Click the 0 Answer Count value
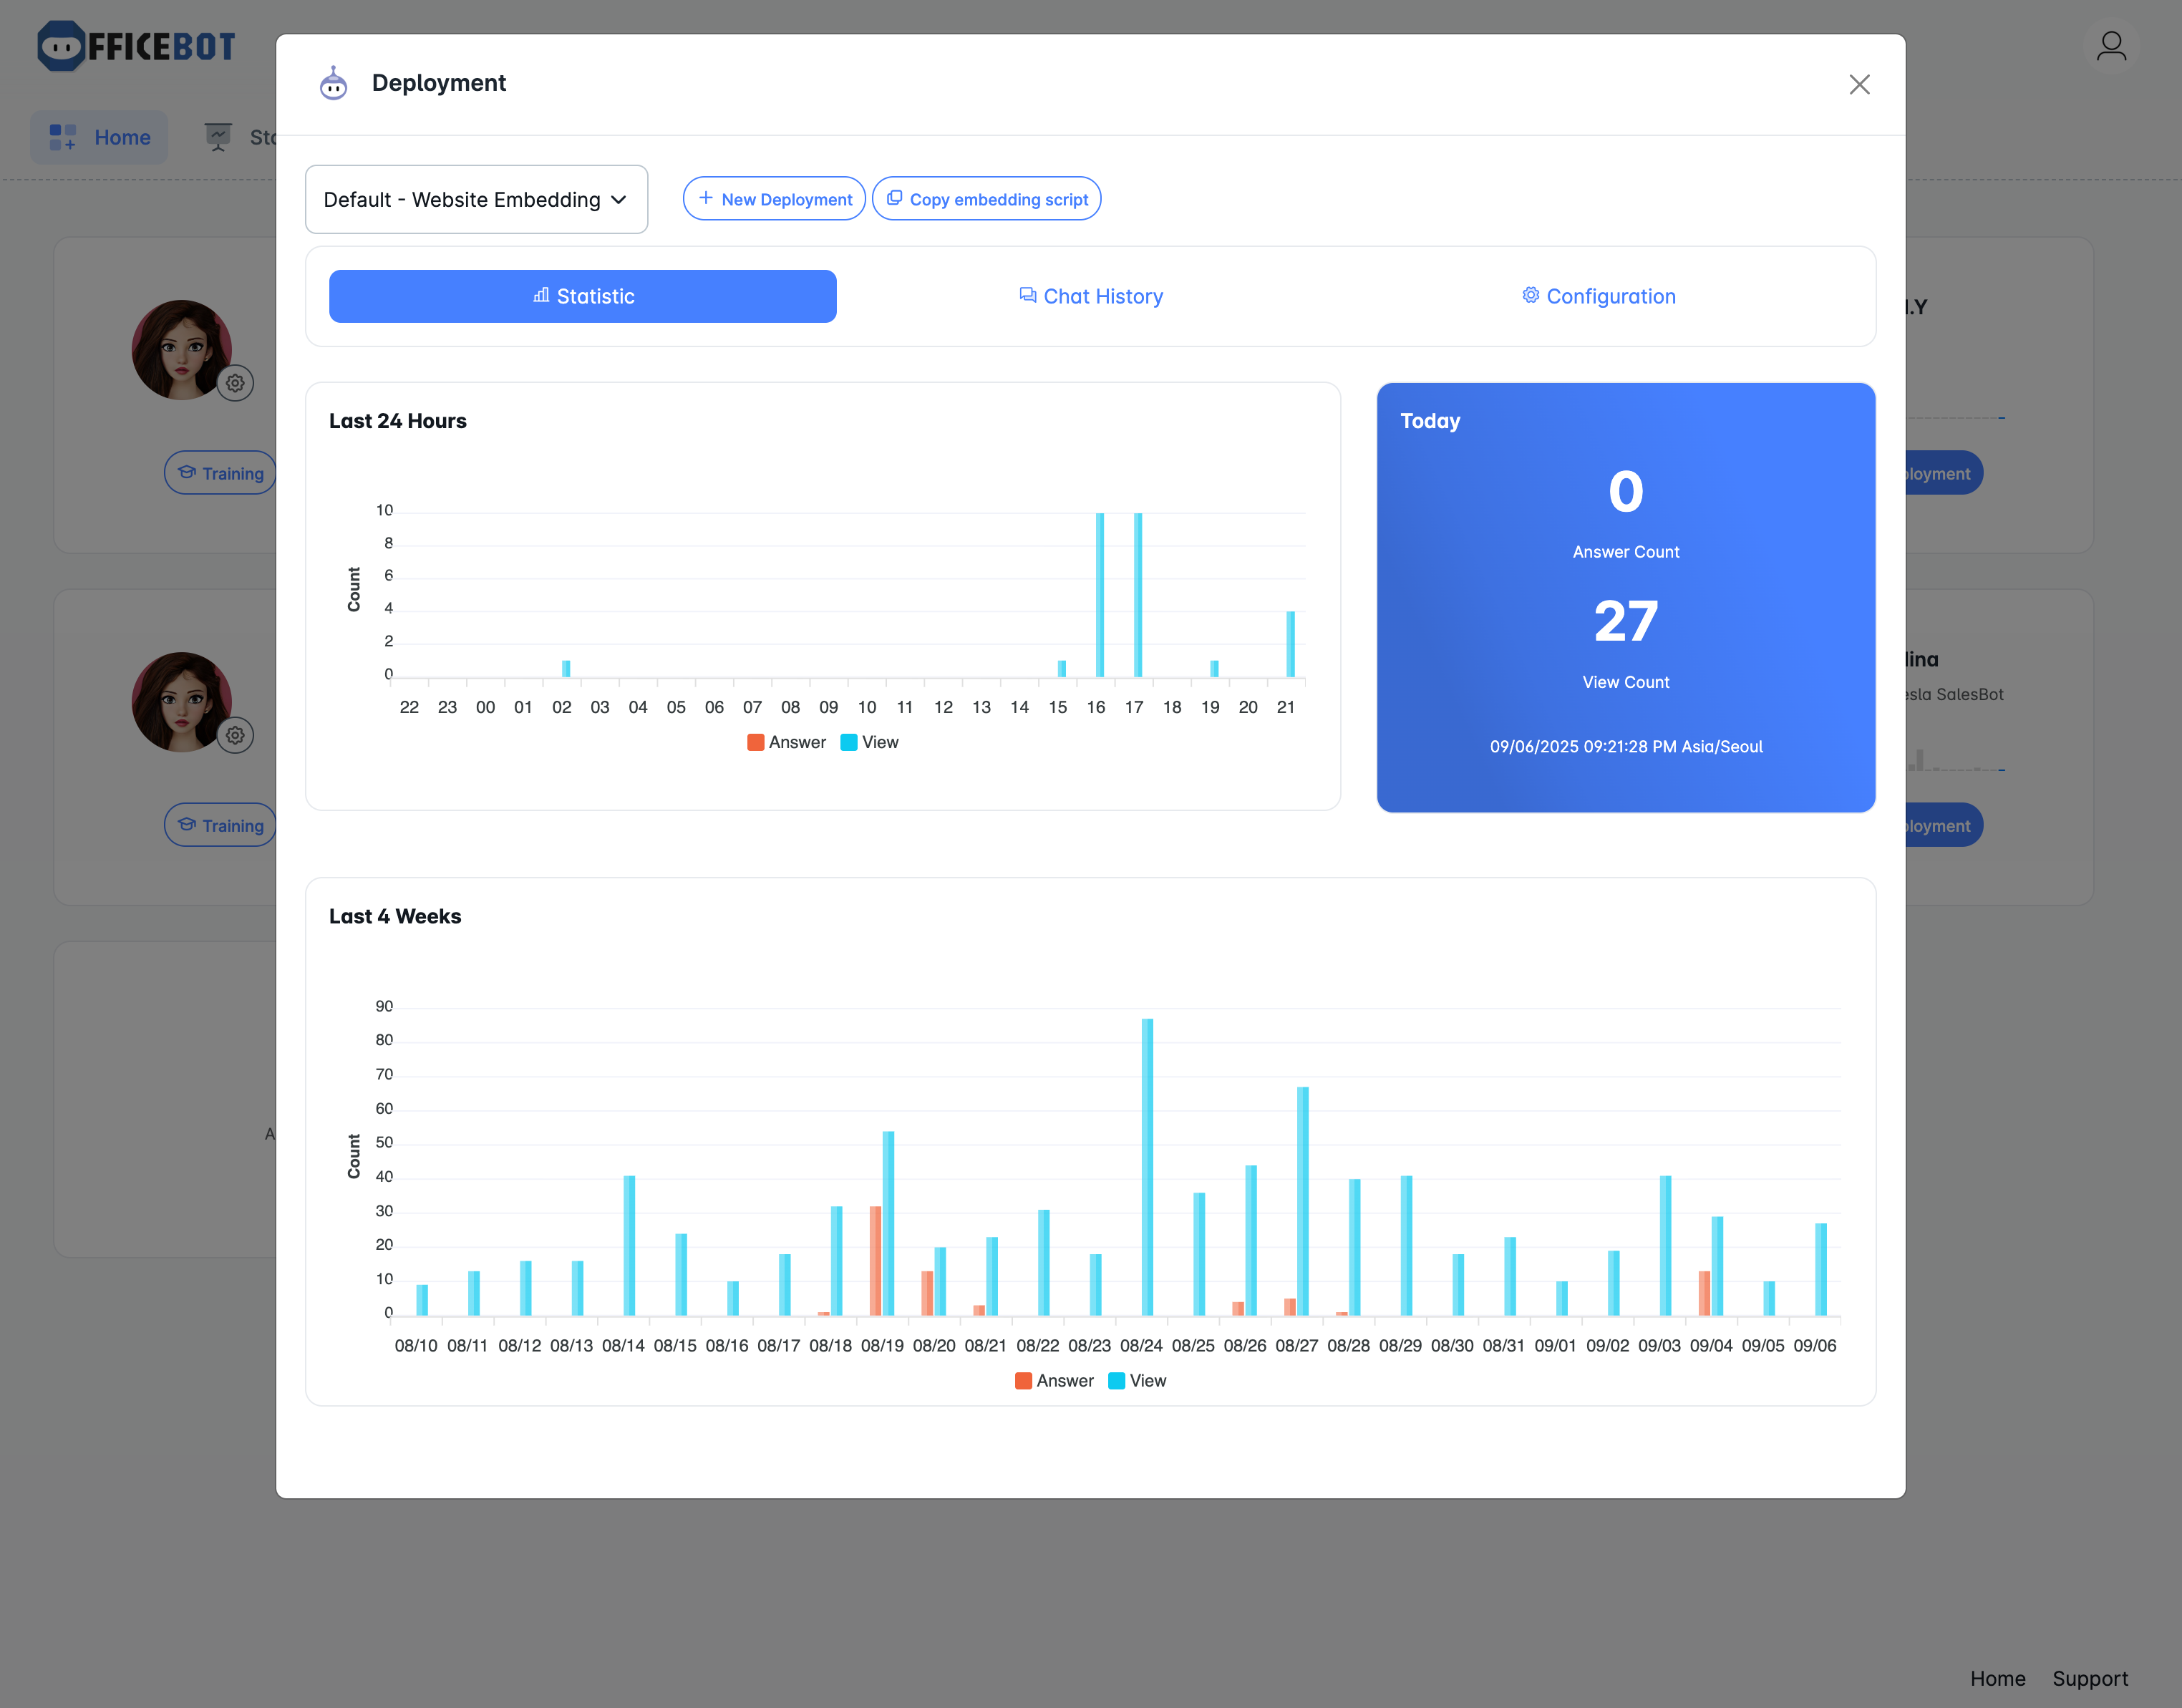The height and width of the screenshot is (1708, 2182). (x=1626, y=492)
